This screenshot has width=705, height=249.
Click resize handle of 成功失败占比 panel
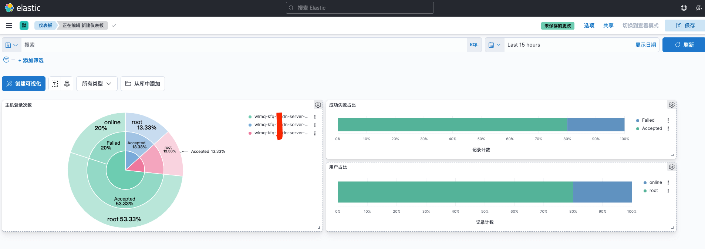pyautogui.click(x=672, y=155)
